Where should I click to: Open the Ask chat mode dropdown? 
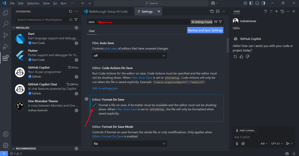click(x=264, y=144)
